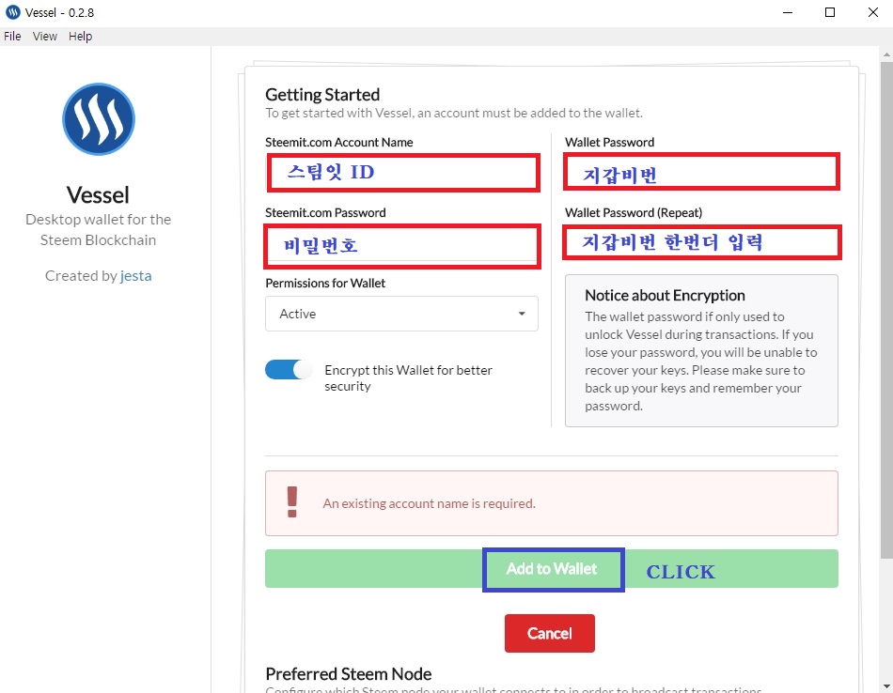Click the Vessel title in the sidebar
Image resolution: width=893 pixels, height=693 pixels.
pyautogui.click(x=98, y=195)
